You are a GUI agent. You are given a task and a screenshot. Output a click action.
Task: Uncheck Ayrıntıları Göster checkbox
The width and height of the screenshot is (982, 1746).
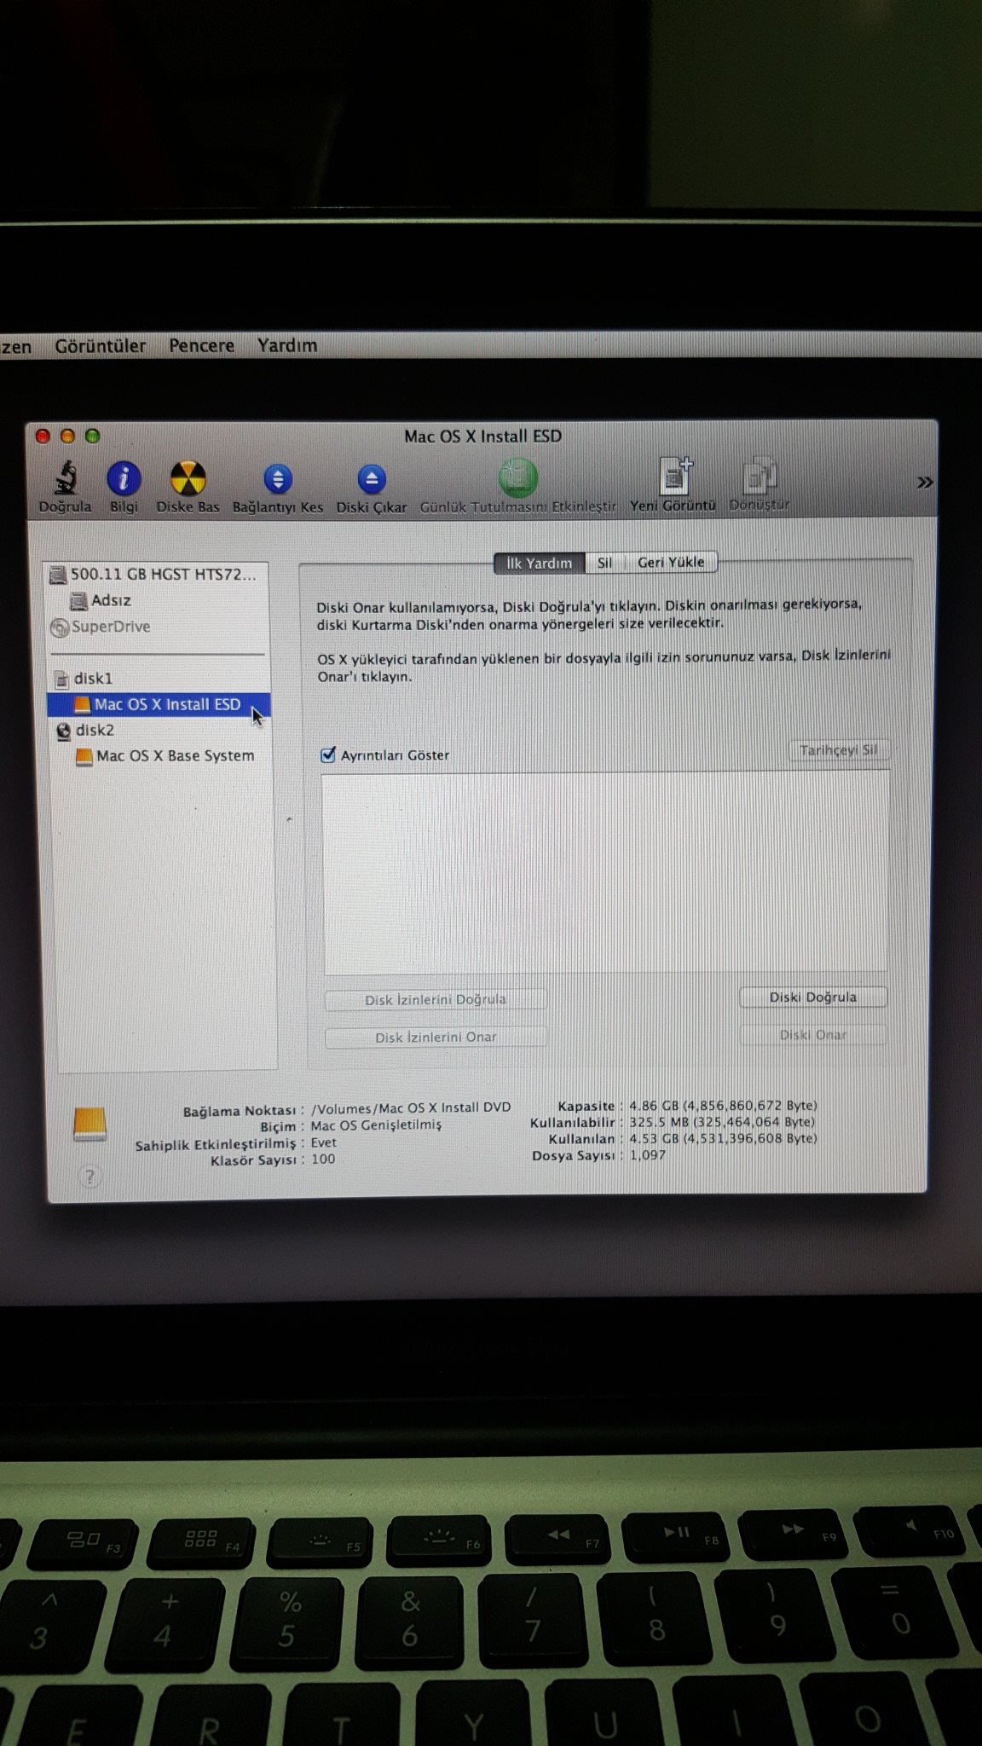coord(328,755)
